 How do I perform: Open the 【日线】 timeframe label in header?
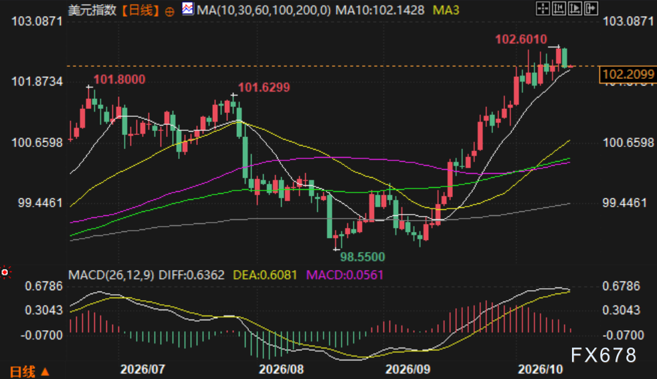[x=140, y=10]
